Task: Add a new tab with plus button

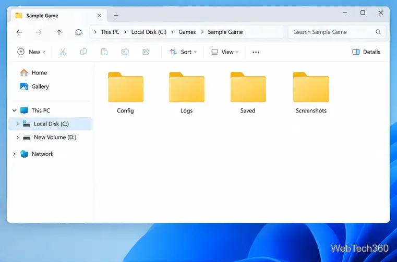Action: [116, 16]
